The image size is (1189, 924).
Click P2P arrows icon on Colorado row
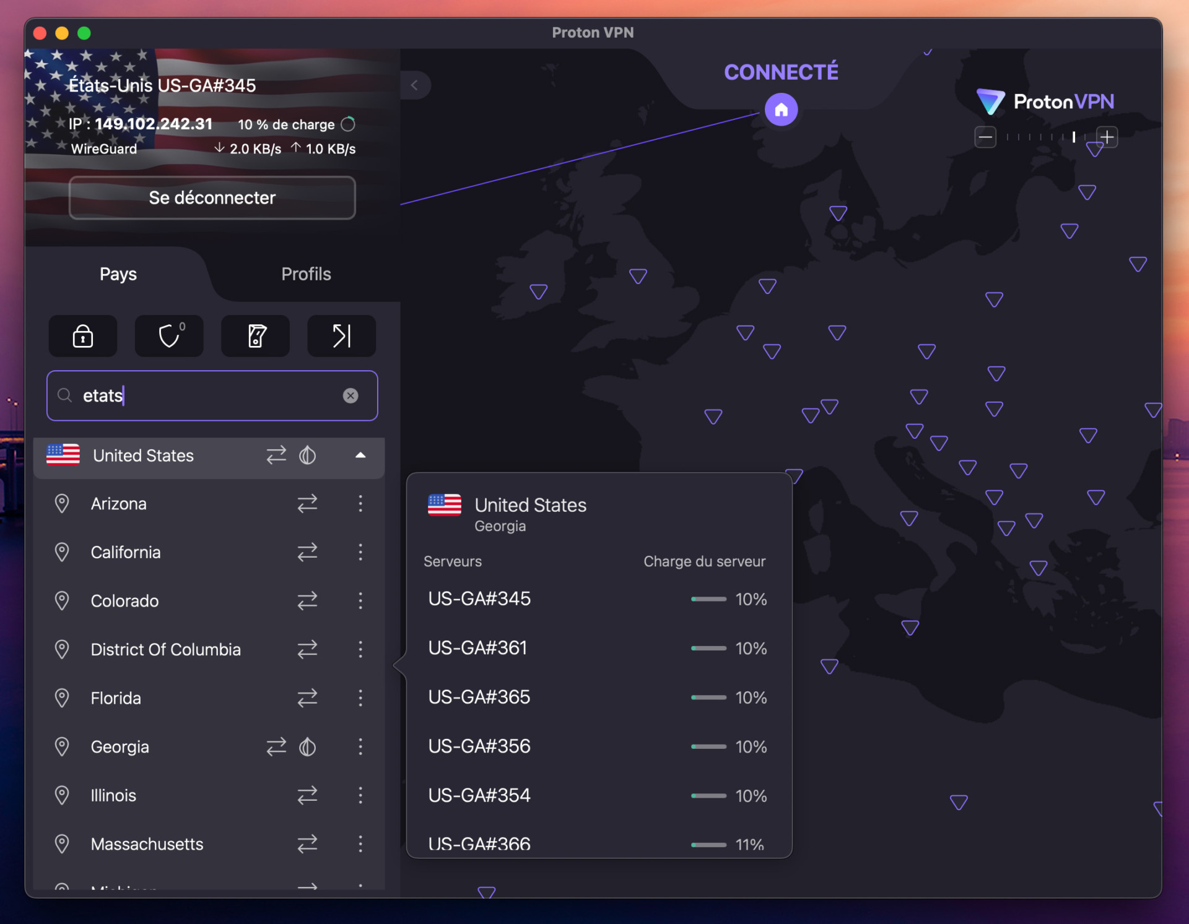[307, 601]
